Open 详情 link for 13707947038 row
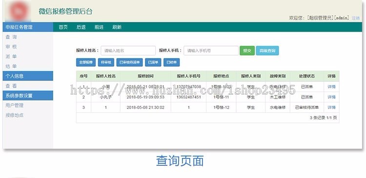The width and height of the screenshot is (366, 178). click(x=331, y=87)
